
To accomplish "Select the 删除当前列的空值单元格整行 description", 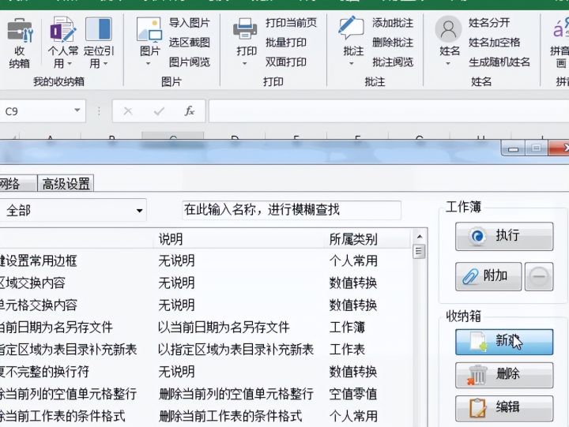I will pyautogui.click(x=236, y=394).
